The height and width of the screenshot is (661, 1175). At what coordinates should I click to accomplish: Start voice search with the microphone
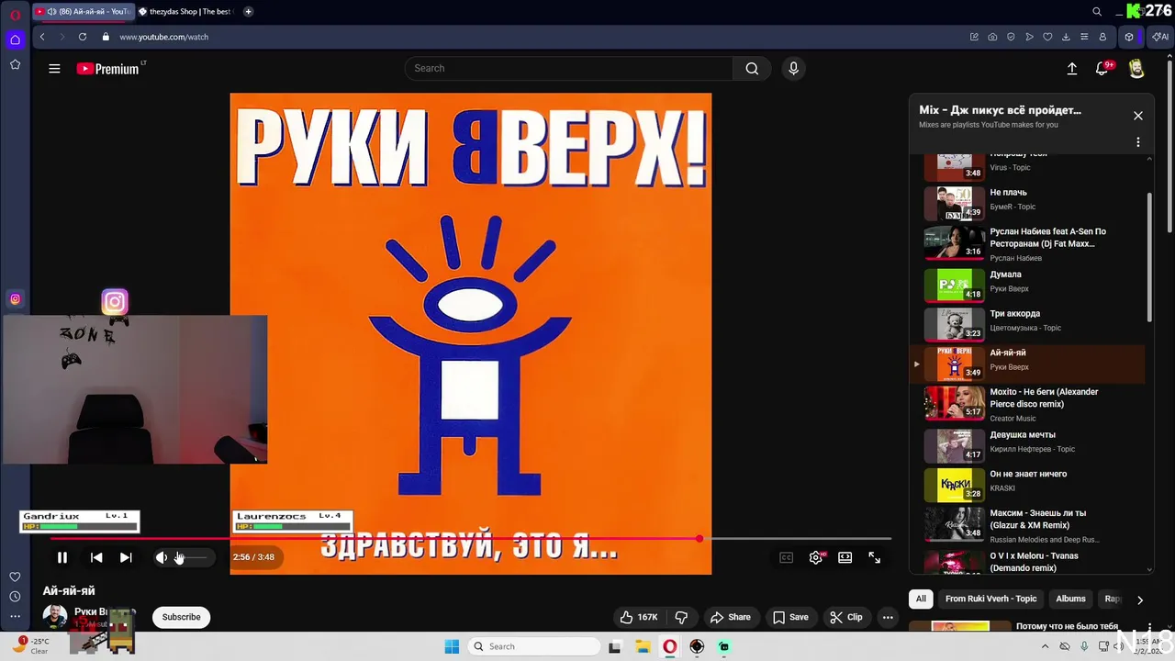coord(794,68)
